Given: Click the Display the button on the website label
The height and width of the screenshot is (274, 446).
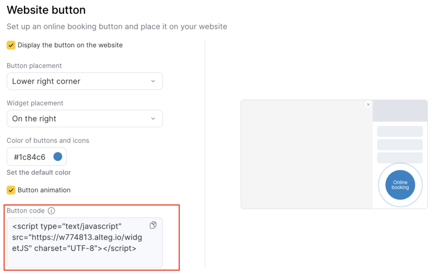Looking at the screenshot, I should pos(70,45).
